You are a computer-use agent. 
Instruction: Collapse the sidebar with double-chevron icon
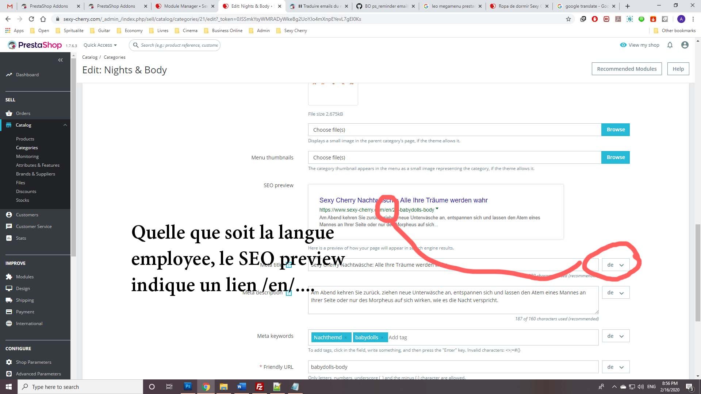tap(60, 60)
